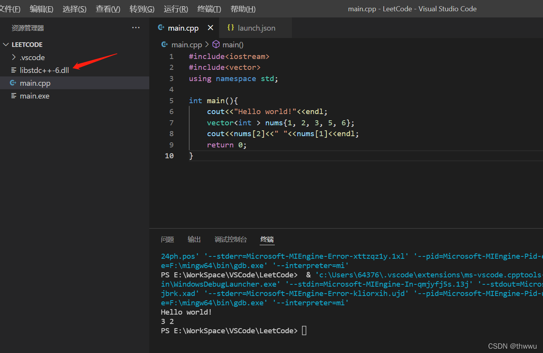
Task: Click line number 5 in the gutter
Action: pos(171,100)
